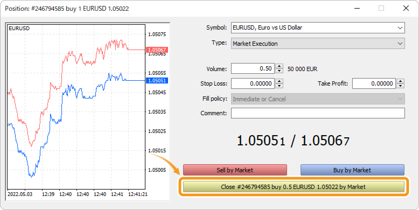Viewport: 419px width, 210px height.
Task: Click the Stop Loss label
Action: [214, 83]
